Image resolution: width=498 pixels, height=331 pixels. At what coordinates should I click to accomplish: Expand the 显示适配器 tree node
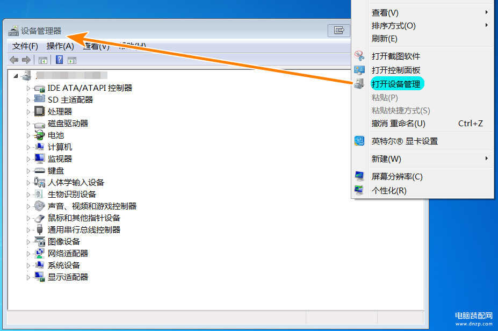click(28, 277)
